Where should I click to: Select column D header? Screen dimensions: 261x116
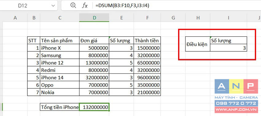94,18
